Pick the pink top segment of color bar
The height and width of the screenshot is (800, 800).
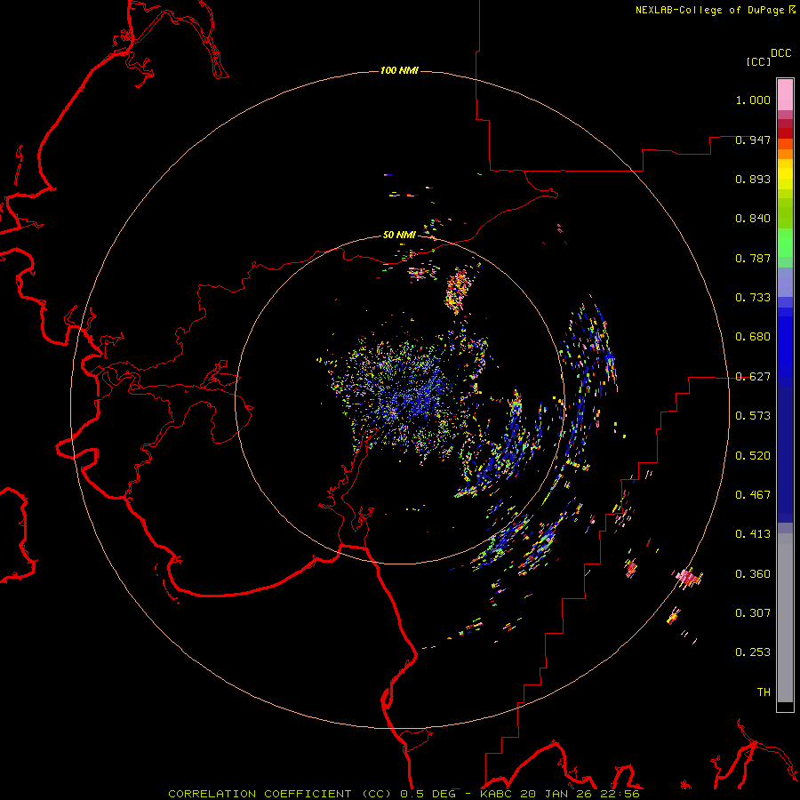785,95
